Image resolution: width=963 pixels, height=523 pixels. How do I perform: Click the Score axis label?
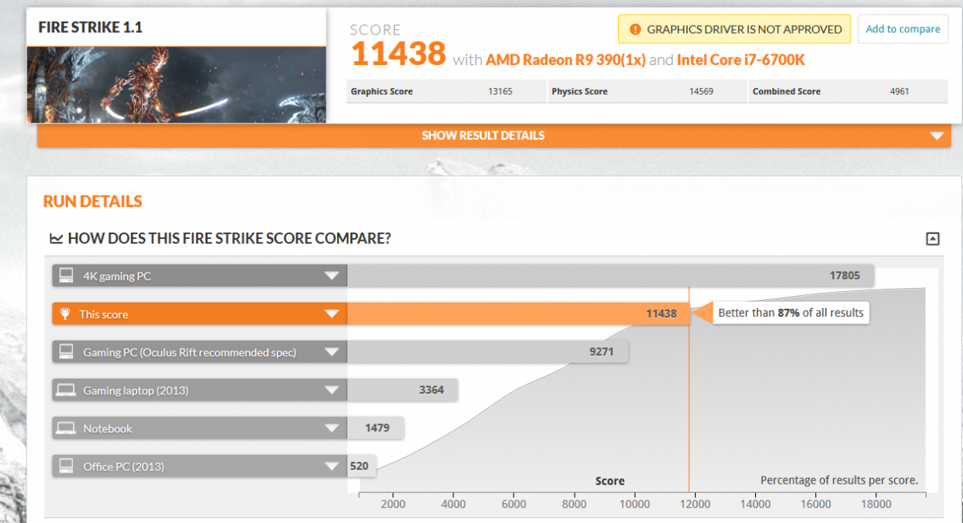click(610, 481)
